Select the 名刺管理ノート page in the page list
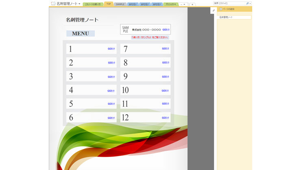This screenshot has height=170, width=301. 234,17
